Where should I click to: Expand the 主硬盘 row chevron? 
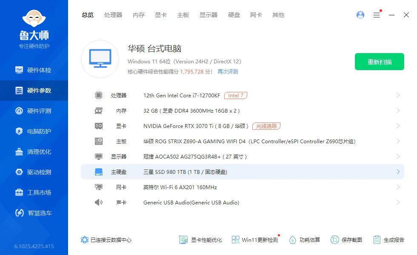pos(398,172)
